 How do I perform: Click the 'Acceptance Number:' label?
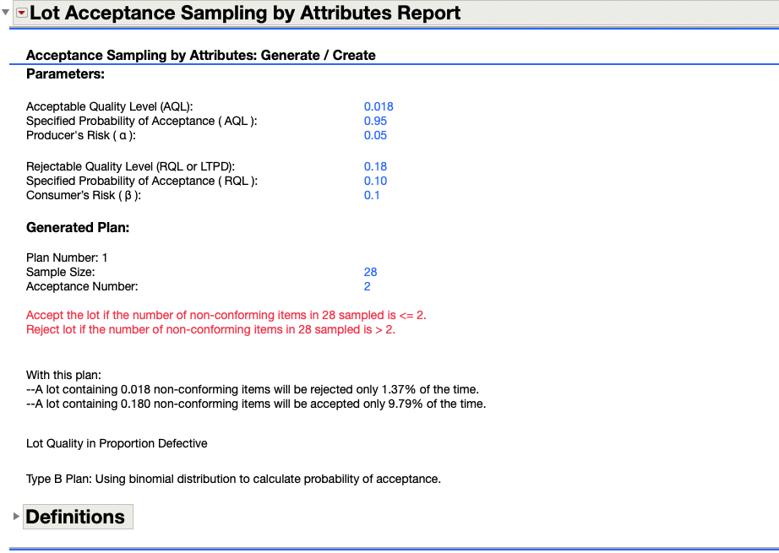(82, 286)
